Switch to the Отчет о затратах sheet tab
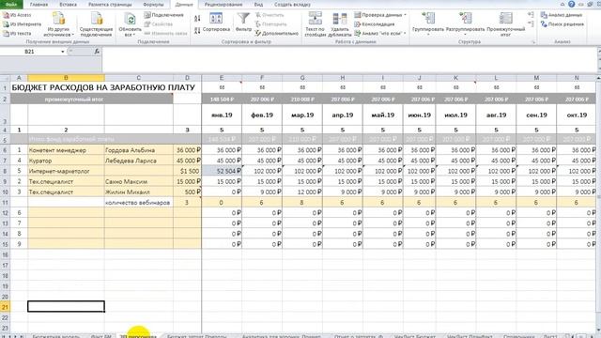Image resolution: width=601 pixels, height=338 pixels. [x=359, y=336]
